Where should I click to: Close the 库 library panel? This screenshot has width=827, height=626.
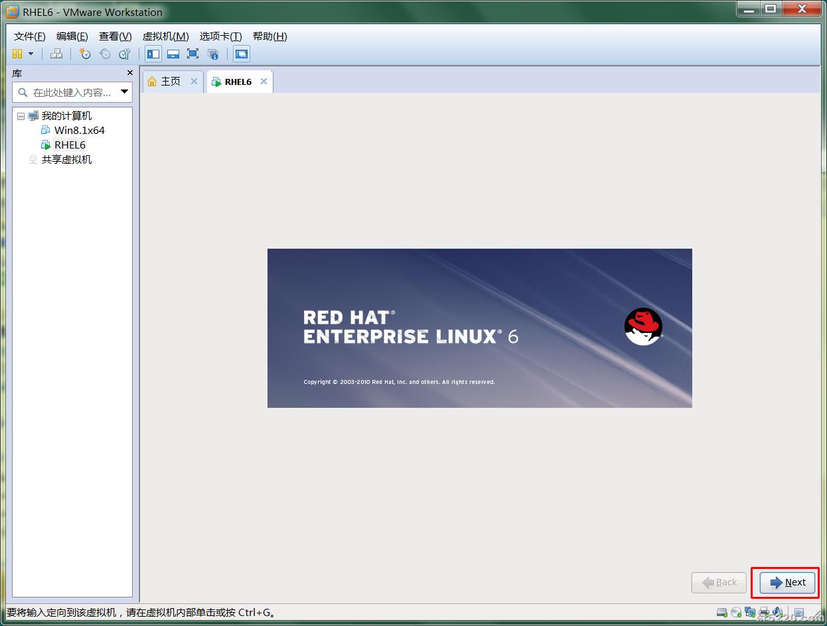pyautogui.click(x=130, y=73)
